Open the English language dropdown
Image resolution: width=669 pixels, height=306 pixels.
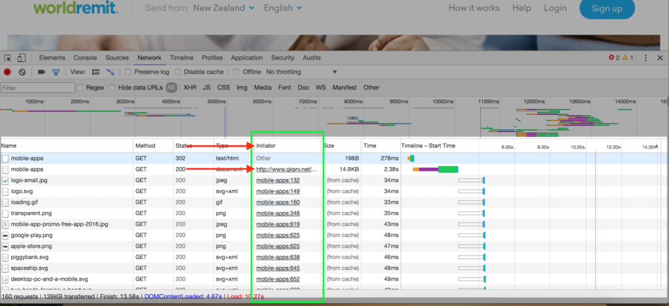tap(283, 8)
